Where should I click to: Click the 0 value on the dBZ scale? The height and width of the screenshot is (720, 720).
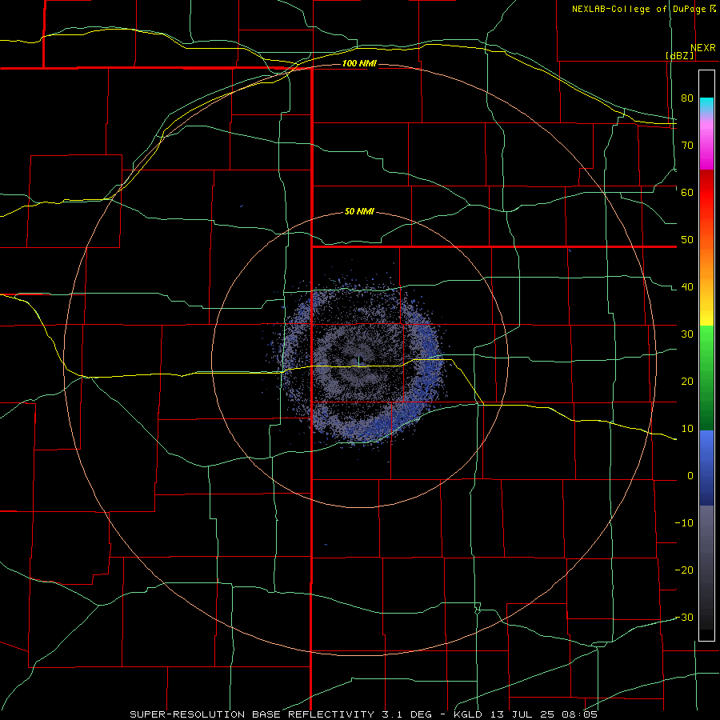click(x=690, y=476)
